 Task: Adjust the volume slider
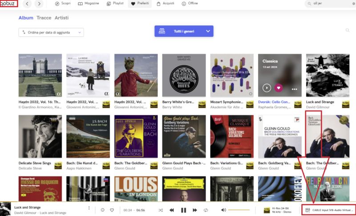[239, 210]
